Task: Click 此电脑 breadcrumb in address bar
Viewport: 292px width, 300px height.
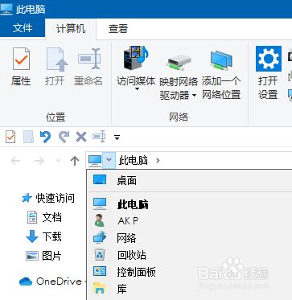Action: click(134, 161)
